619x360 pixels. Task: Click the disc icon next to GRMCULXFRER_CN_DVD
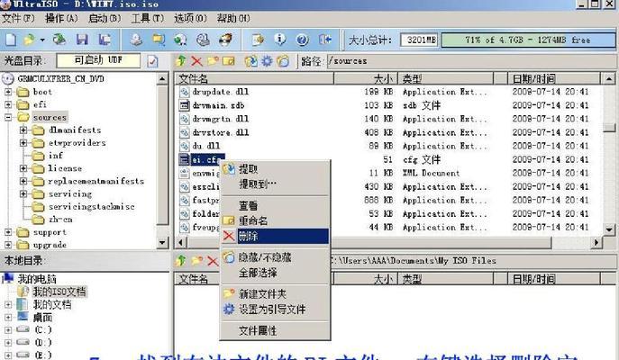click(8, 79)
